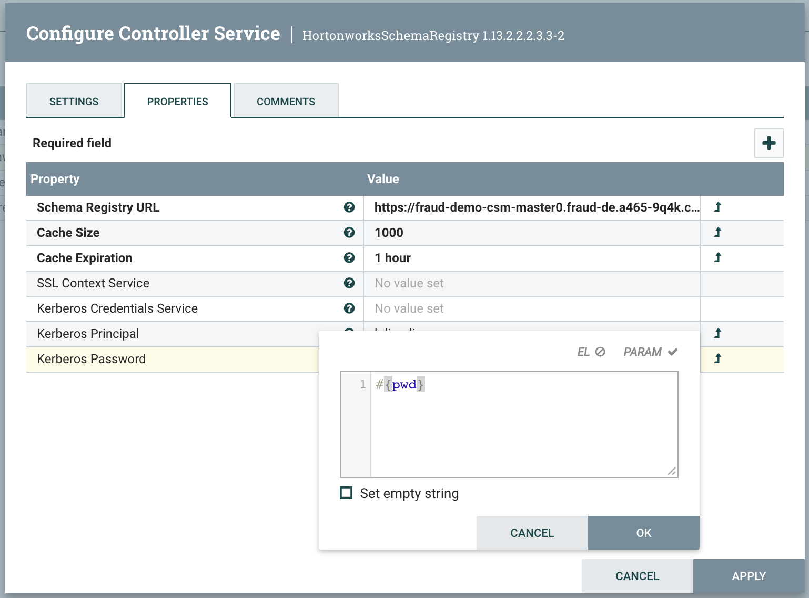
Task: Click the Property column header
Action: [x=195, y=179]
